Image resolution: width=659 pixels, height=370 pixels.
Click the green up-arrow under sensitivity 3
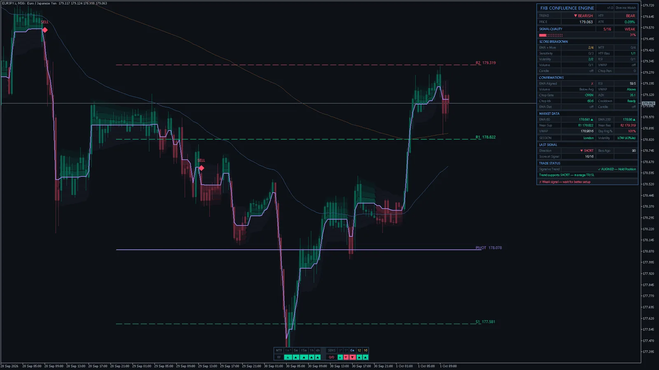pyautogui.click(x=340, y=357)
